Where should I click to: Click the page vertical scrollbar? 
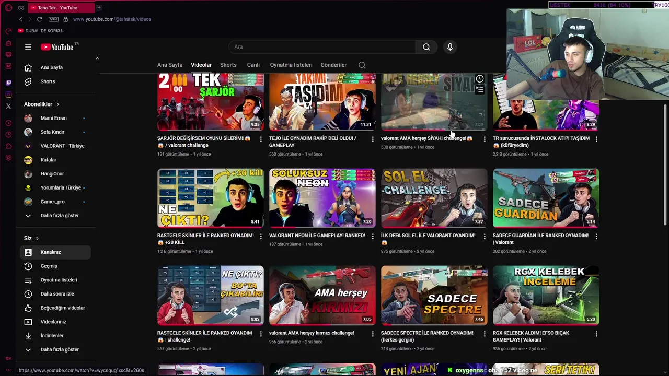pyautogui.click(x=665, y=164)
